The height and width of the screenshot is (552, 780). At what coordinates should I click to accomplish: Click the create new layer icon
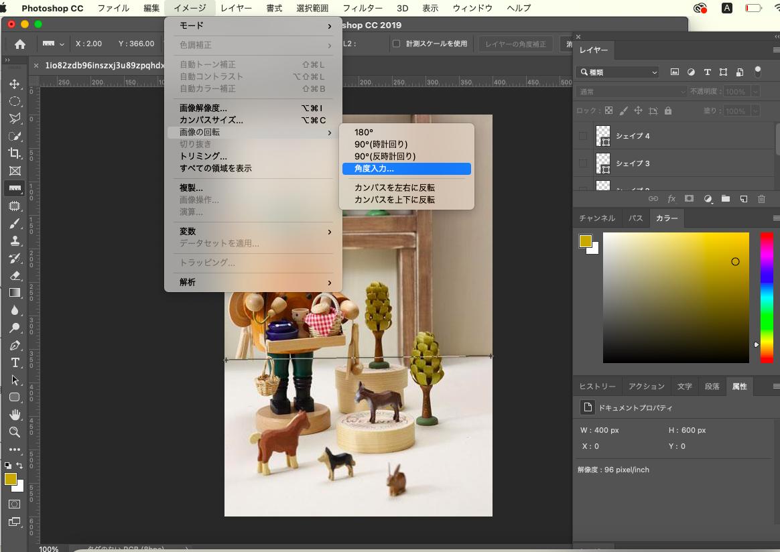[x=743, y=199]
